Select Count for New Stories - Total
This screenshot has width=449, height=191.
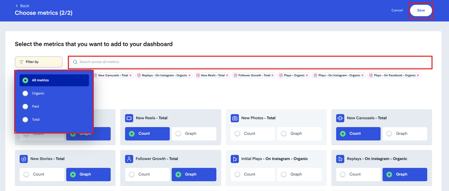[42, 174]
